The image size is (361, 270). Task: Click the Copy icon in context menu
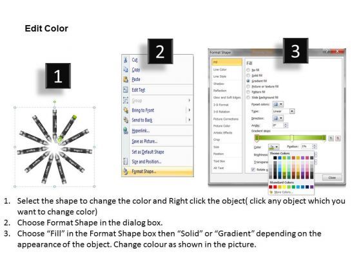point(126,69)
